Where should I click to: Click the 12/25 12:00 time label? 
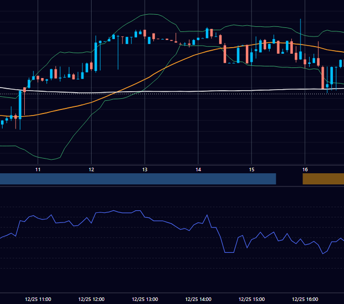(91, 299)
